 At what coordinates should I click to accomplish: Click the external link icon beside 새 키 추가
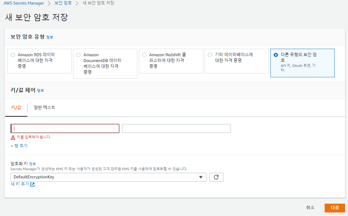click(32, 184)
